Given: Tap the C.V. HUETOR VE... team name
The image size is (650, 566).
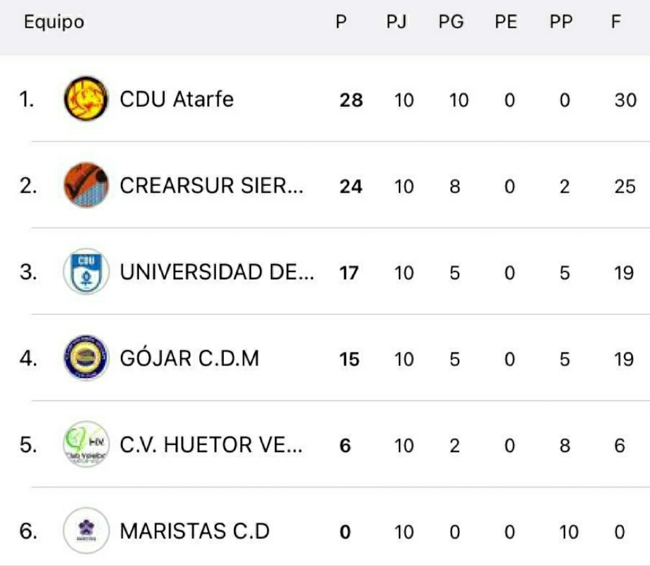Looking at the screenshot, I should pyautogui.click(x=211, y=445).
